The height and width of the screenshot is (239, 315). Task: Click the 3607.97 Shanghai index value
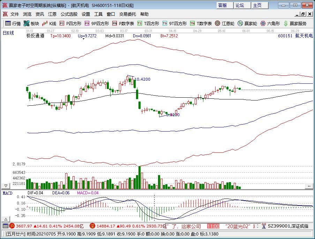[x=24, y=226]
